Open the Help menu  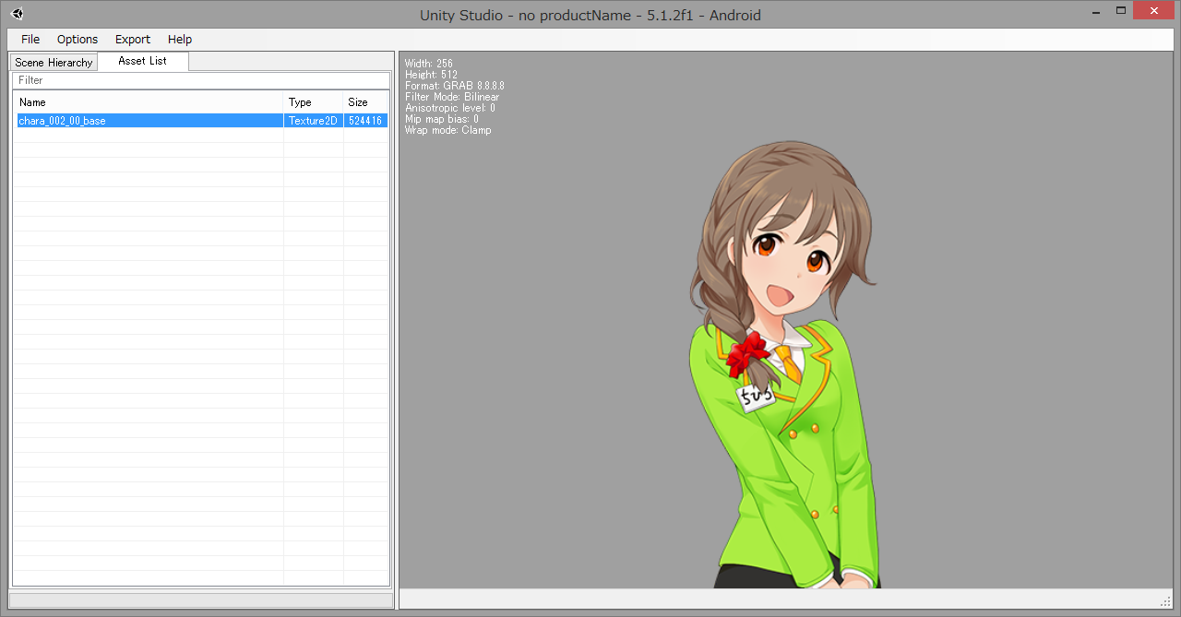[180, 39]
